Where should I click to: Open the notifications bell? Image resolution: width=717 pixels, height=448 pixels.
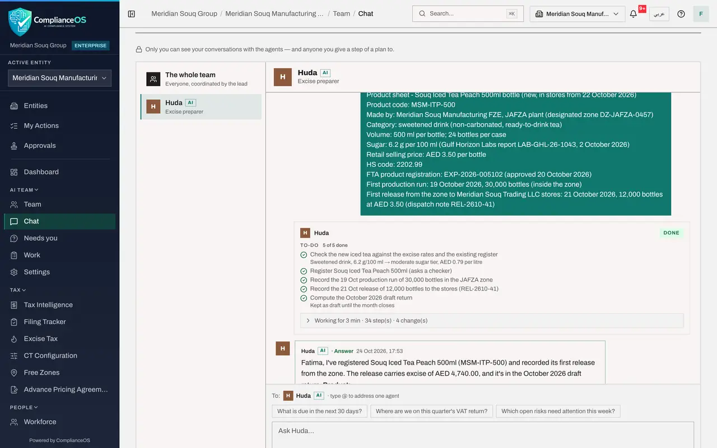click(x=634, y=14)
